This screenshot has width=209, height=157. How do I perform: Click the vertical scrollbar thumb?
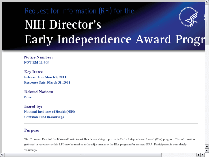(207, 24)
